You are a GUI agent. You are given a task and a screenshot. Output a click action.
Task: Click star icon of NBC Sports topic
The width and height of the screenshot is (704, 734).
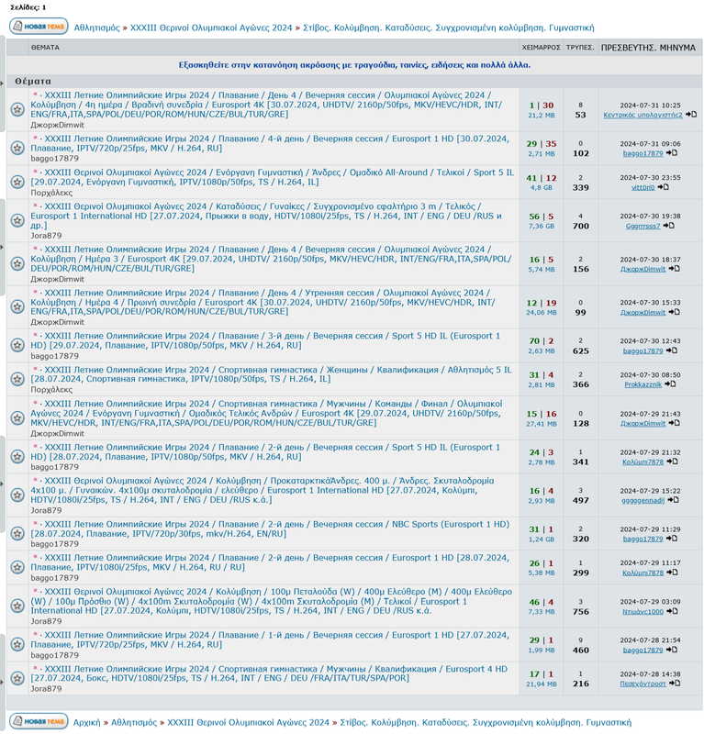(x=17, y=534)
